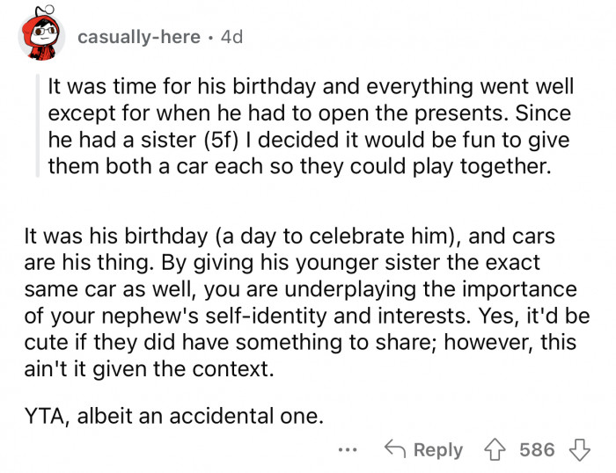This screenshot has height=473, width=616.
Task: Click the curved Reply arrow icon
Action: tap(396, 449)
